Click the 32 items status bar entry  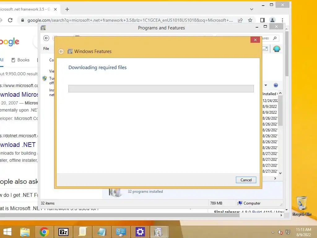pyautogui.click(x=48, y=203)
